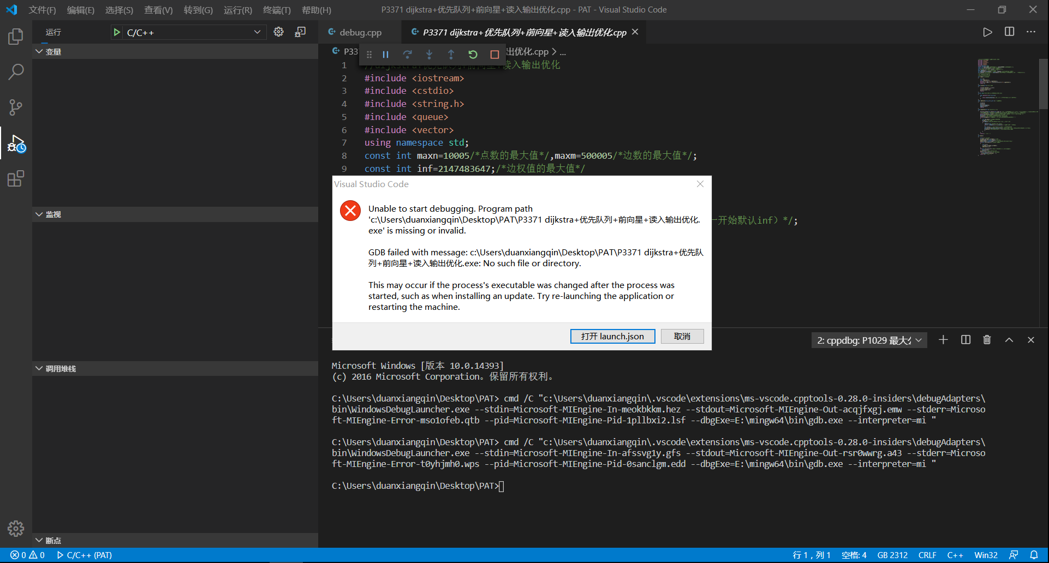Open the 转到(G) menu
The image size is (1049, 563).
198,10
